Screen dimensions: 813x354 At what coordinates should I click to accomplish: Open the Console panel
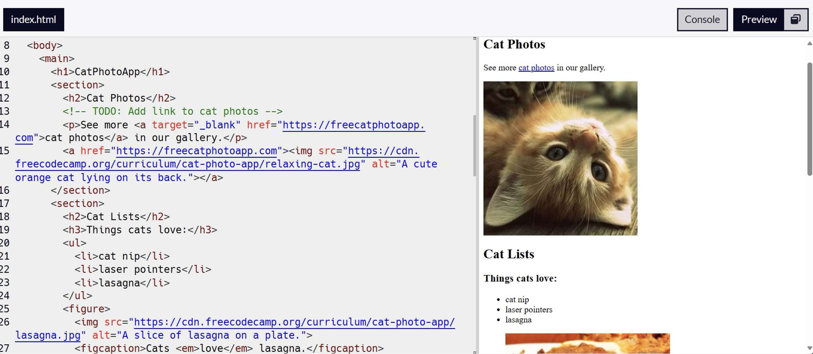(x=702, y=20)
